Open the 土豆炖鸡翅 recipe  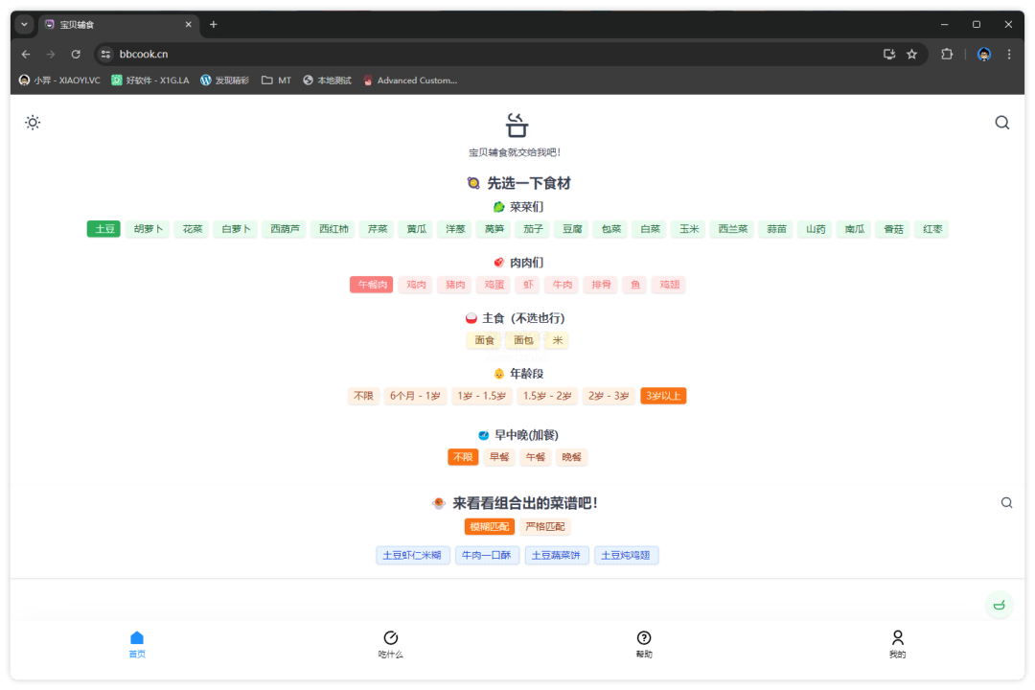tap(626, 555)
